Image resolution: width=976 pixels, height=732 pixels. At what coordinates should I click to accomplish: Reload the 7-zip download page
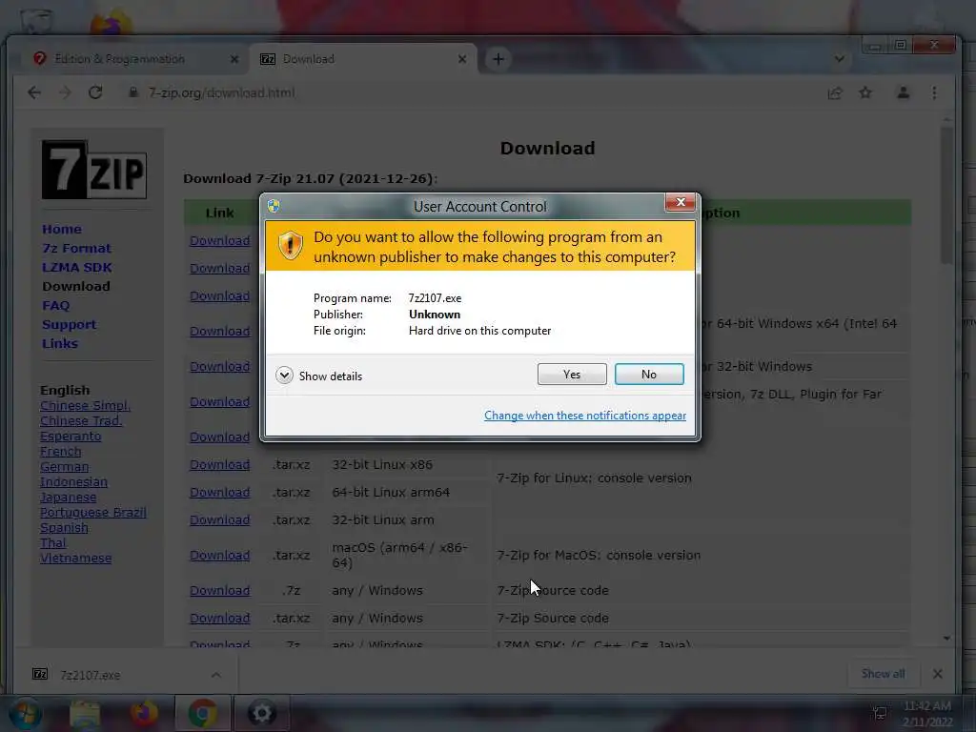click(x=95, y=92)
